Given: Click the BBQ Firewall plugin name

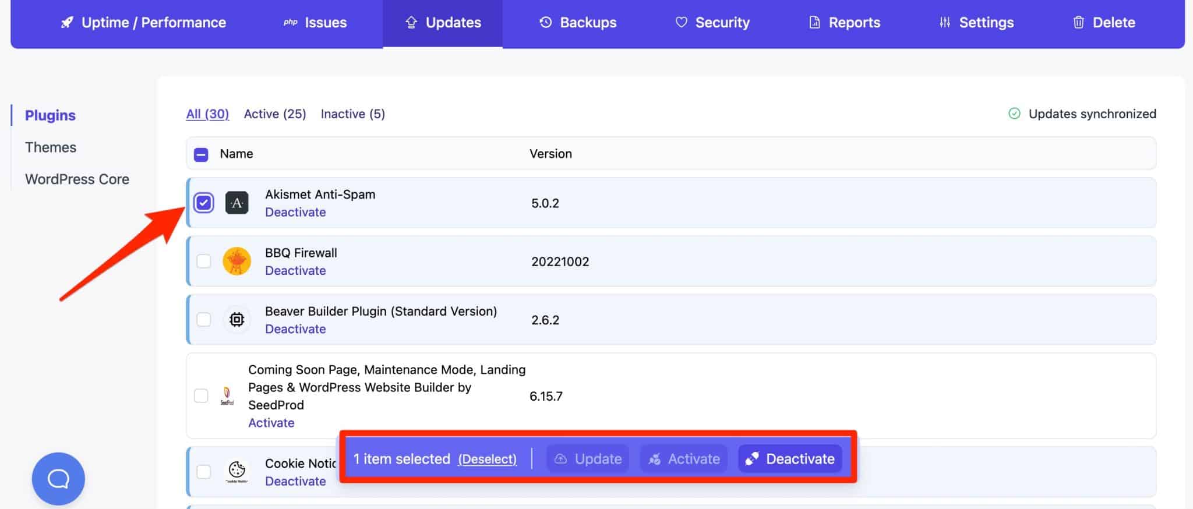Looking at the screenshot, I should (x=301, y=253).
